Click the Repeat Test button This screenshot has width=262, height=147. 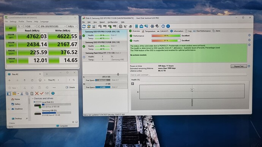[x=238, y=66]
